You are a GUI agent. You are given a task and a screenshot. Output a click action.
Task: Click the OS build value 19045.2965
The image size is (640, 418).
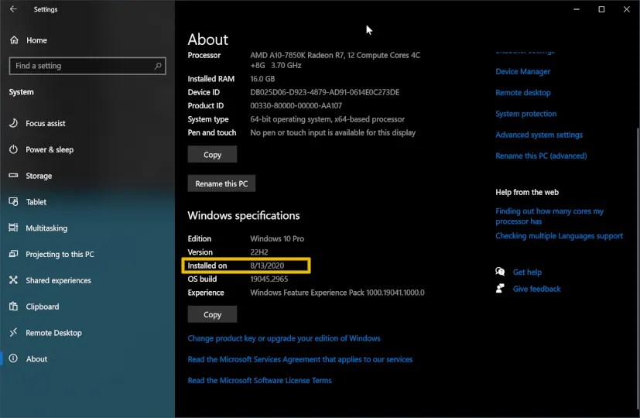click(269, 279)
